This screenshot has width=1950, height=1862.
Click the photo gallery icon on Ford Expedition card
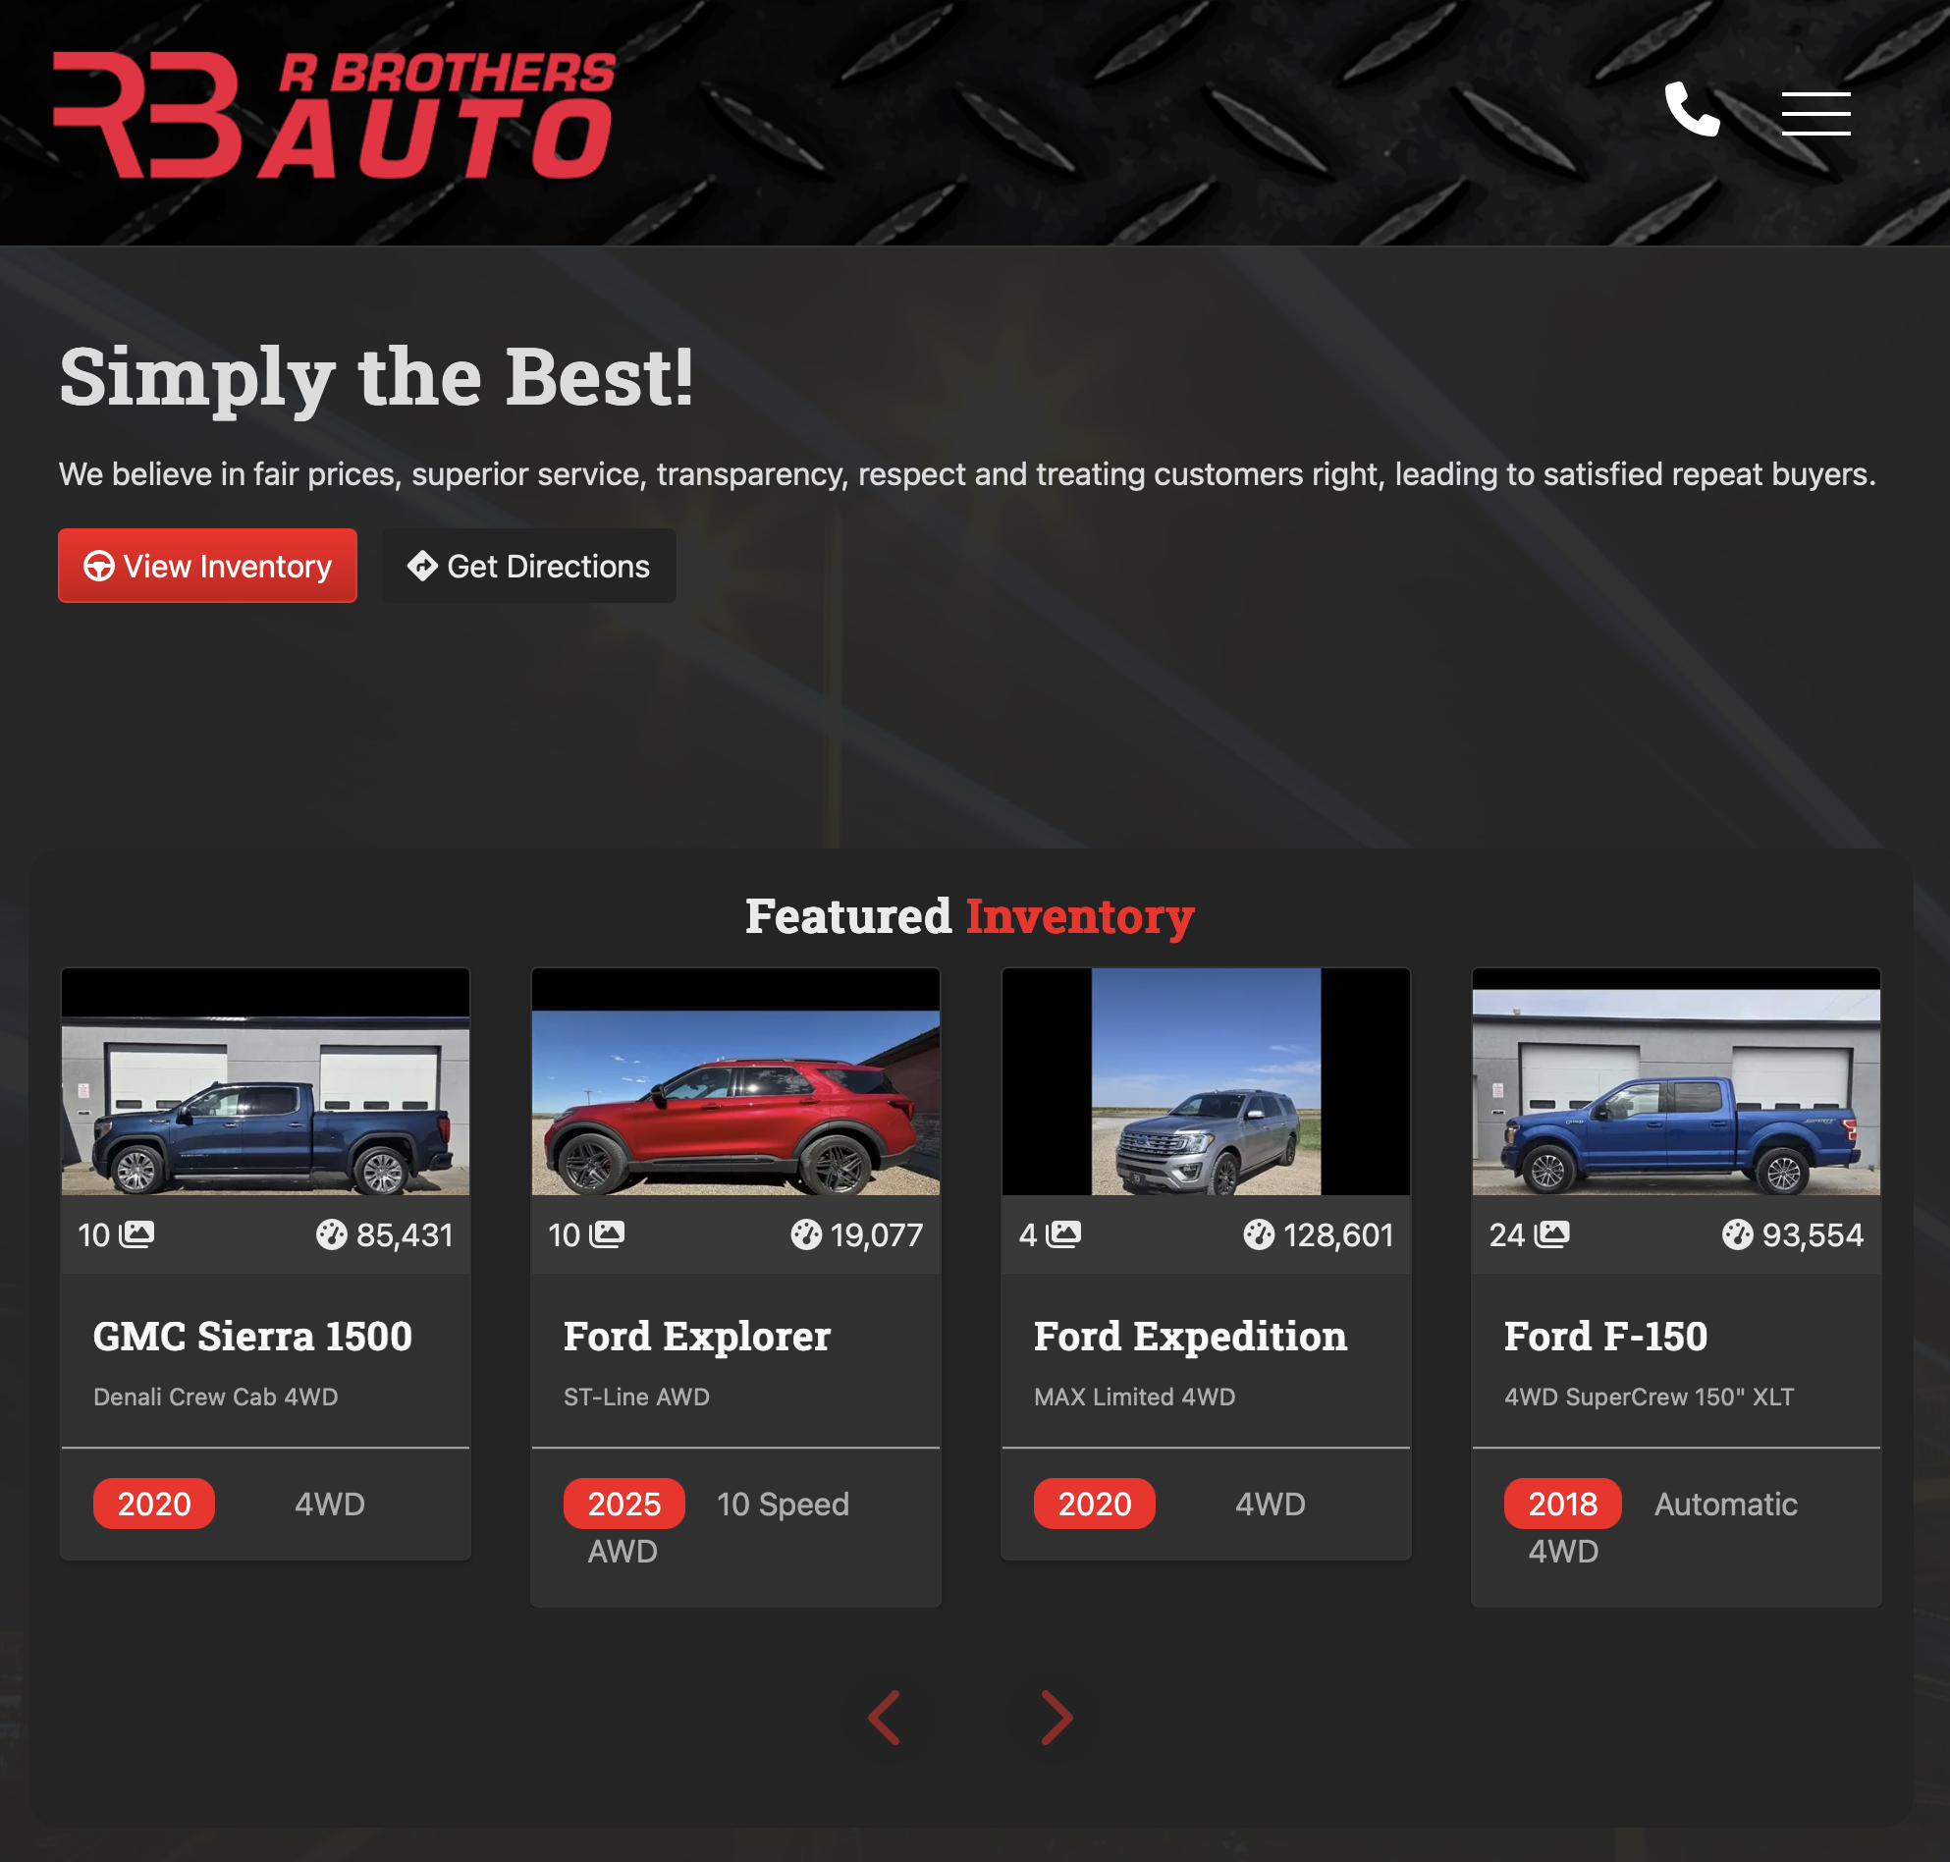coord(1063,1233)
